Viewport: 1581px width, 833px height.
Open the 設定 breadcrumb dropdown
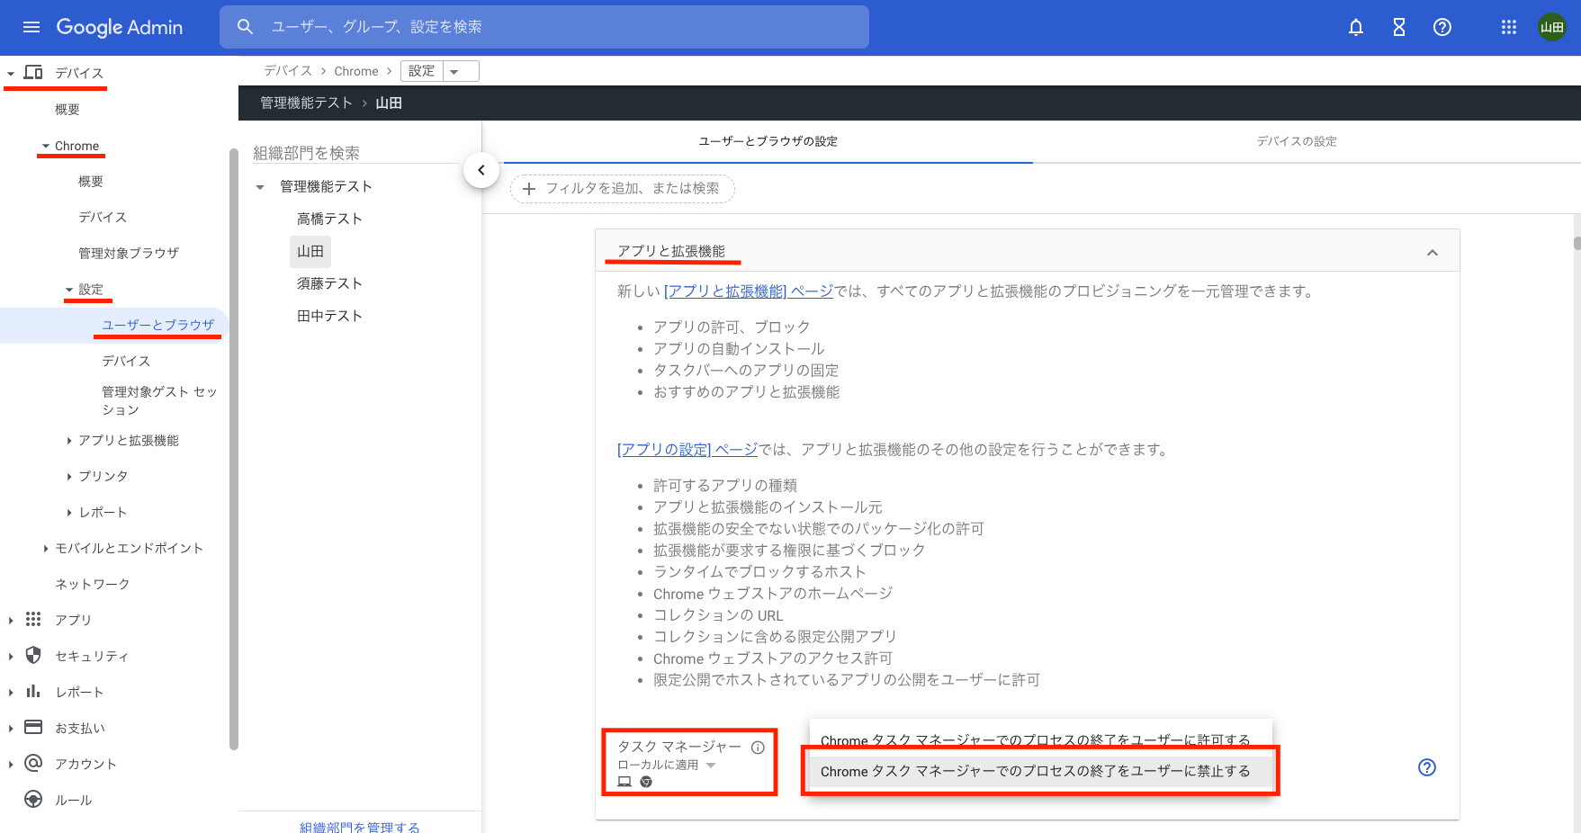coord(454,72)
